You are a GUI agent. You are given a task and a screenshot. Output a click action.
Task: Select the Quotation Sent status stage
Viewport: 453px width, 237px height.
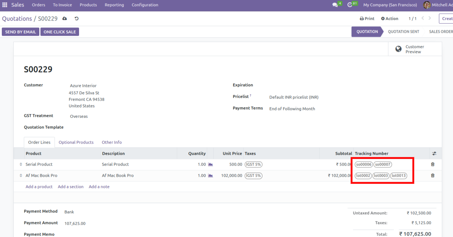403,32
